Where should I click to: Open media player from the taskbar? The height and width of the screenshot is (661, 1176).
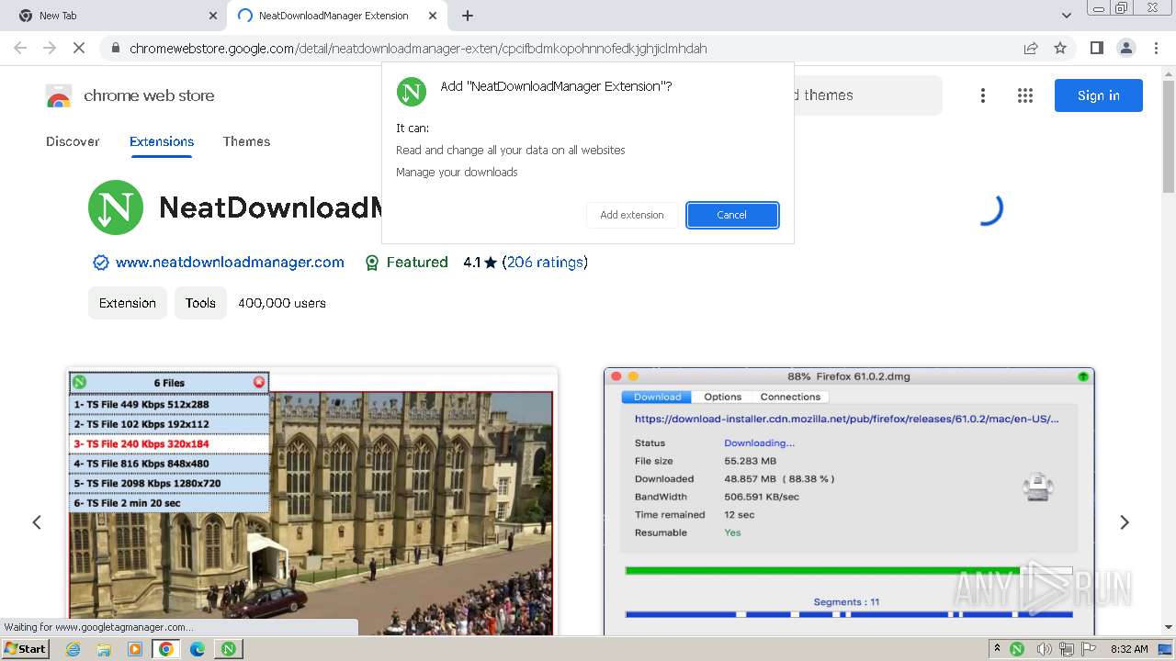(135, 649)
